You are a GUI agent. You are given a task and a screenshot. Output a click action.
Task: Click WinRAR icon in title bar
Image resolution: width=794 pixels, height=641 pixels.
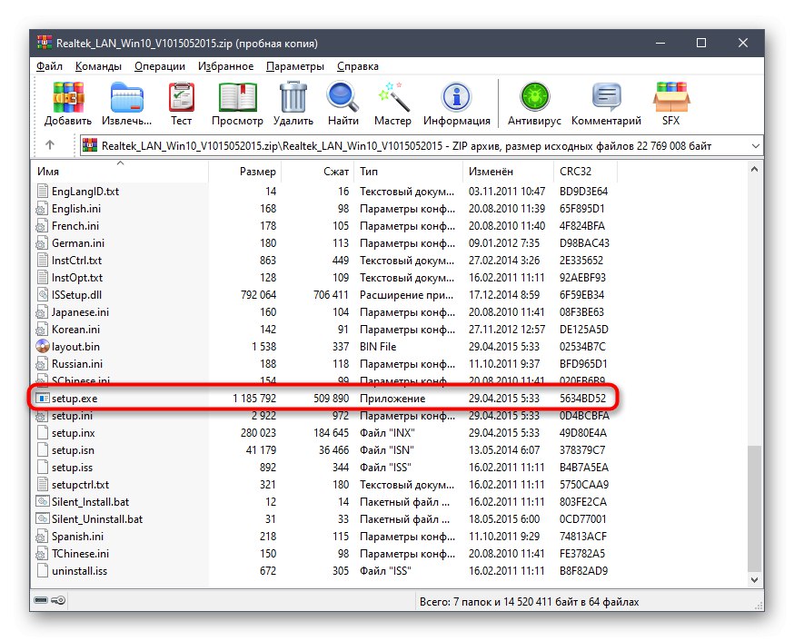(x=44, y=43)
